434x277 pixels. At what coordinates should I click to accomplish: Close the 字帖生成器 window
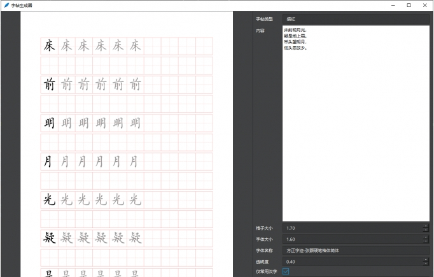tap(424, 5)
